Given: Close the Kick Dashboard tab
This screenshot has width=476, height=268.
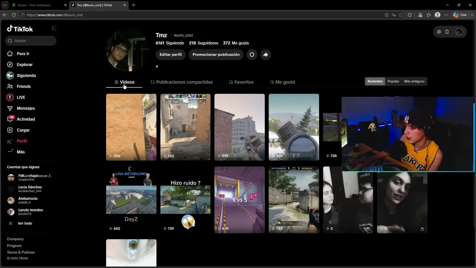Looking at the screenshot, I should pyautogui.click(x=65, y=5).
